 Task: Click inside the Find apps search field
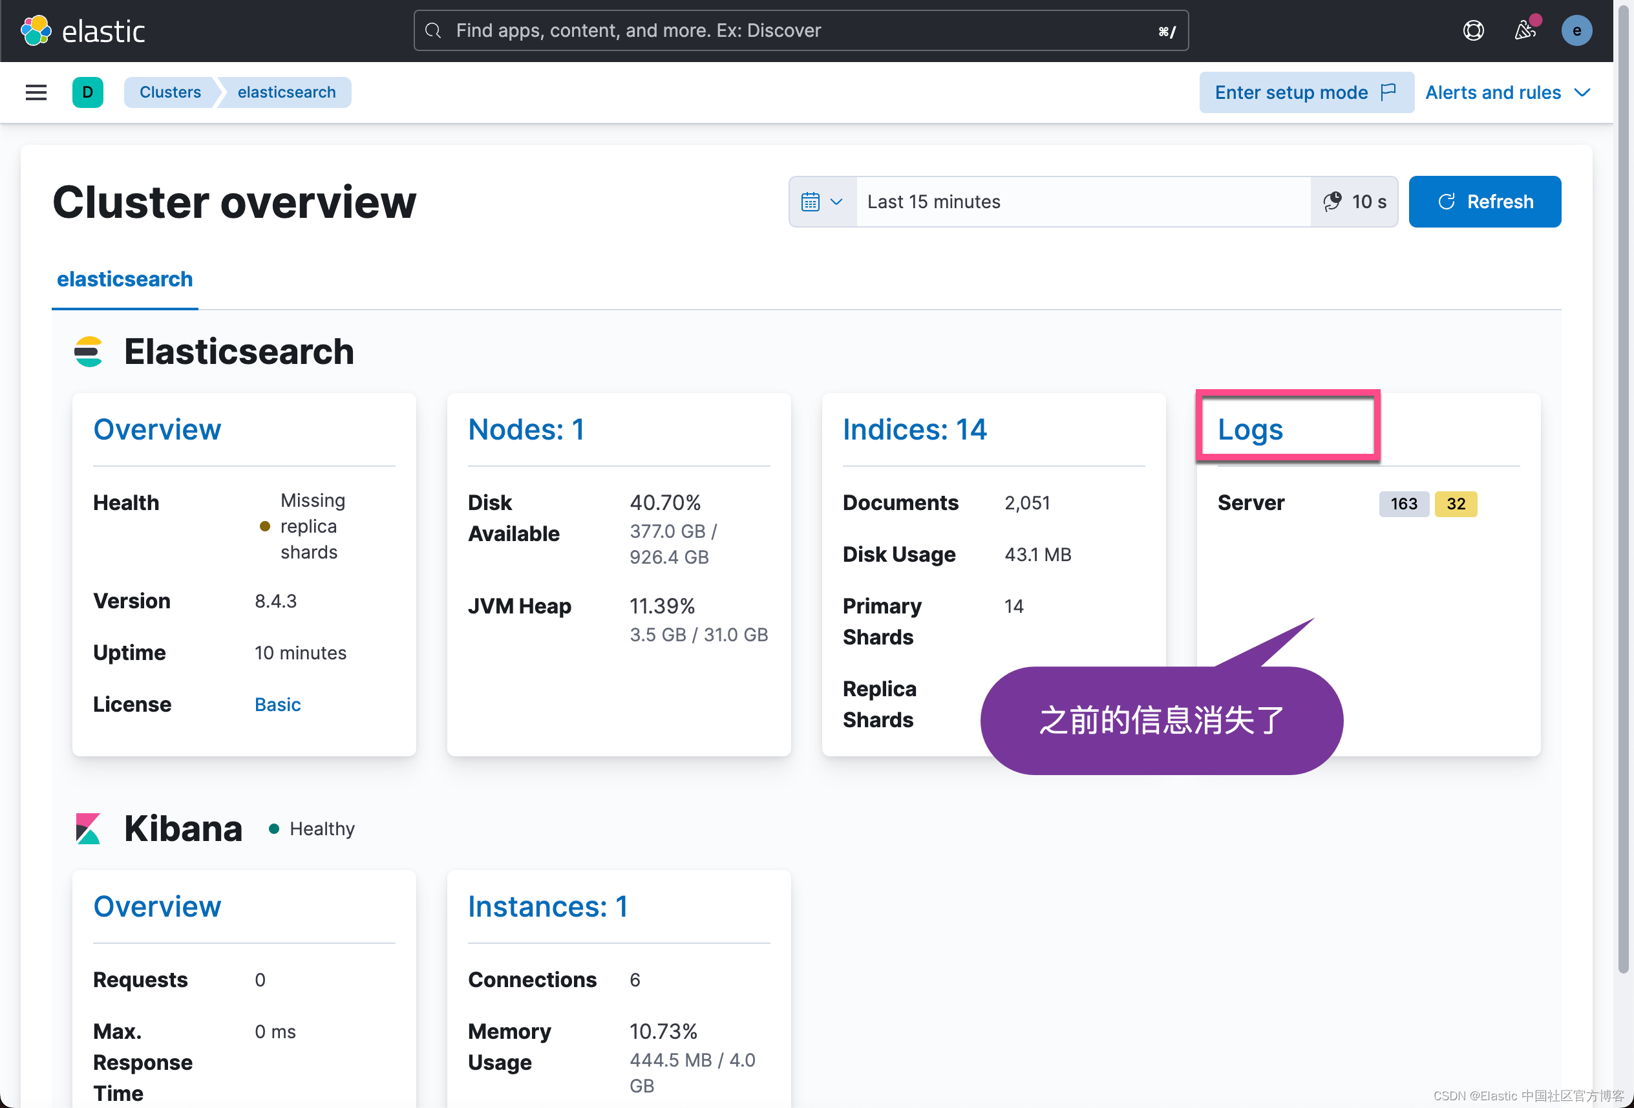pos(703,30)
